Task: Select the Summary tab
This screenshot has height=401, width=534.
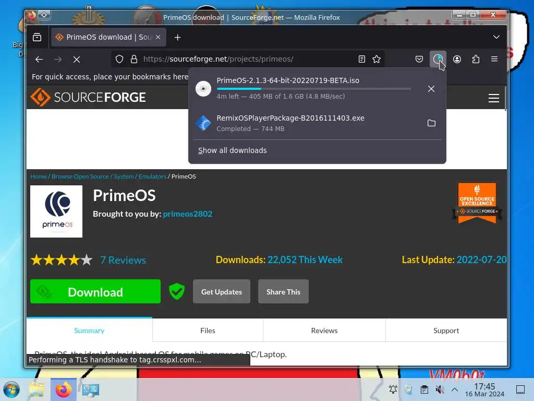Action: pyautogui.click(x=89, y=331)
